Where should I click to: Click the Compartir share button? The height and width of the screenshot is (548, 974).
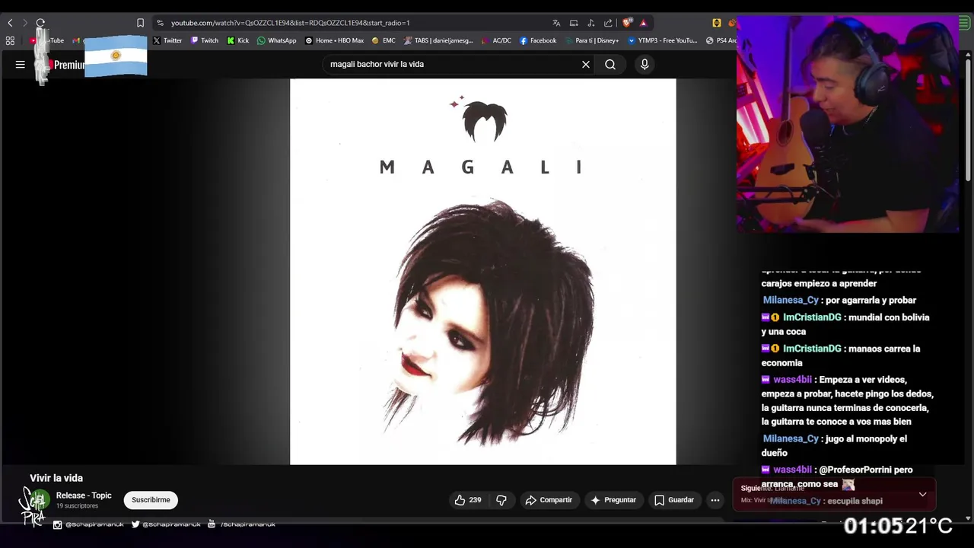pyautogui.click(x=549, y=500)
